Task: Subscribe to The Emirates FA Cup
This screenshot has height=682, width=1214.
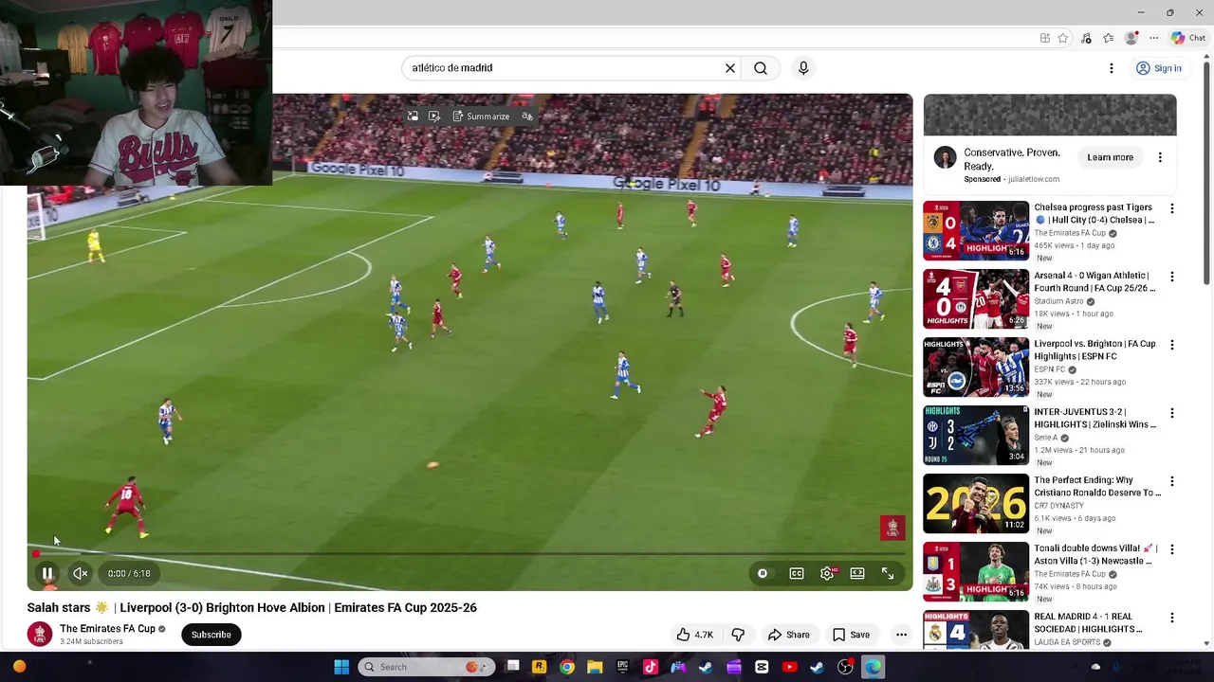Action: click(212, 635)
